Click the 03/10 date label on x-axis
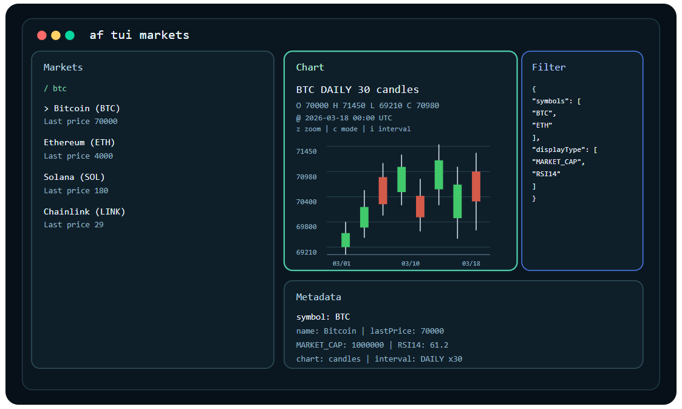 [411, 263]
